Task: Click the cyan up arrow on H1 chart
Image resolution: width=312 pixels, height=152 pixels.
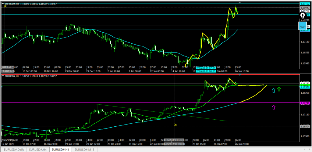Action: tap(274, 90)
